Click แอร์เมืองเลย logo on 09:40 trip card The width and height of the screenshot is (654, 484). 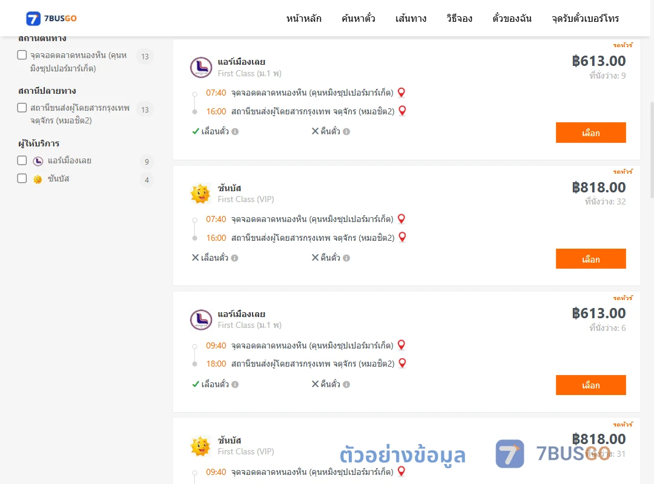pos(201,320)
